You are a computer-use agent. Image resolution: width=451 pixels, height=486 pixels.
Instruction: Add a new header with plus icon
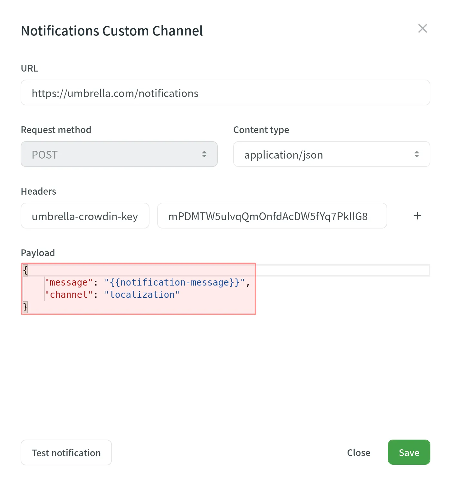click(x=417, y=216)
